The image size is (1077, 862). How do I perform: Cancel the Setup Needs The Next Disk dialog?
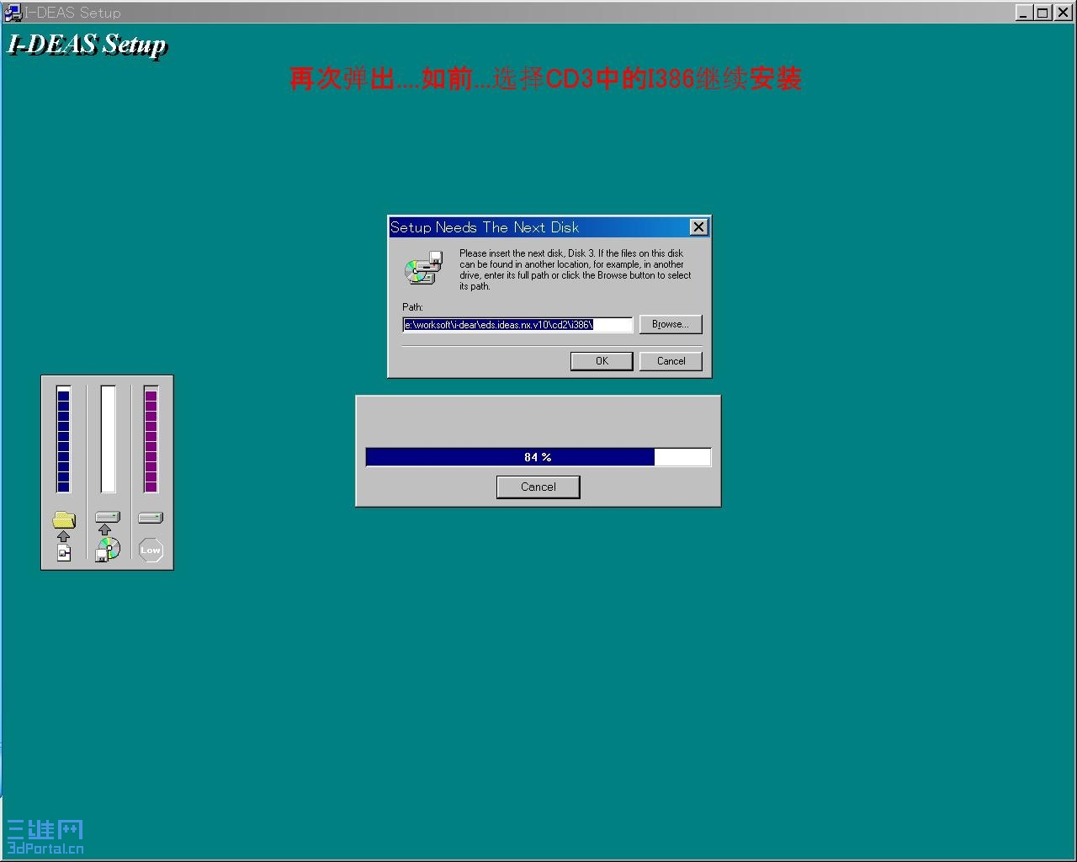pos(671,361)
